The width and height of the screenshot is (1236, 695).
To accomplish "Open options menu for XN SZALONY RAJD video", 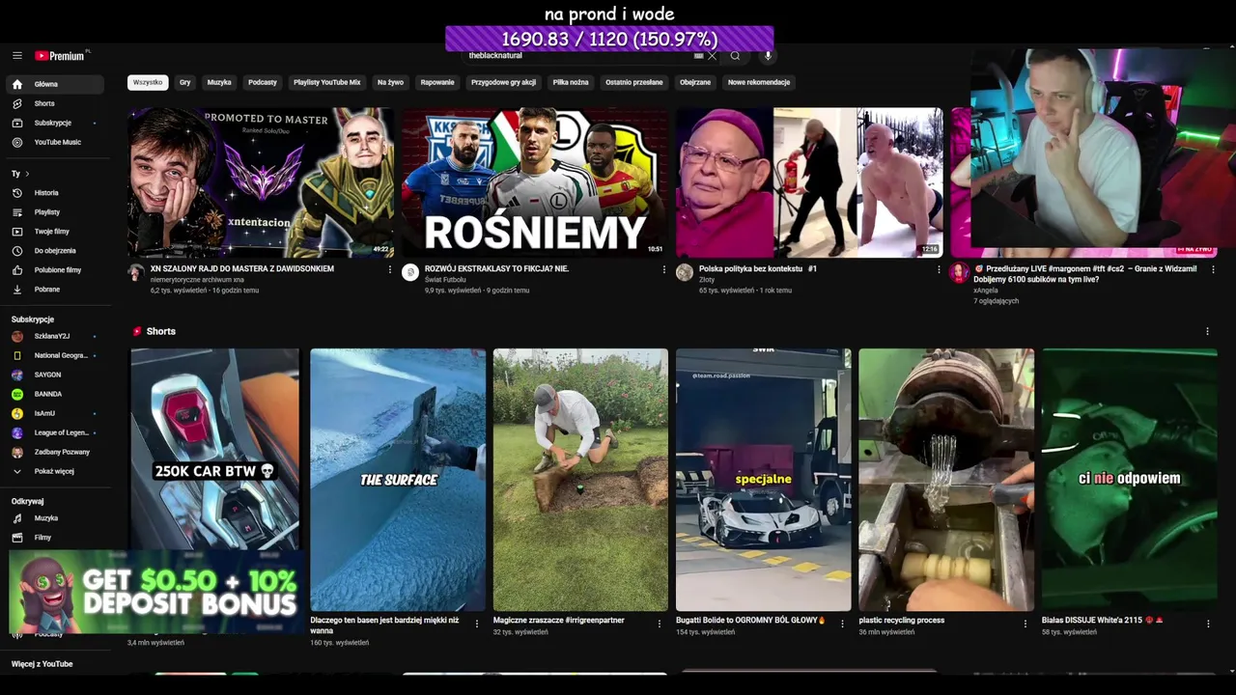I will 390,270.
